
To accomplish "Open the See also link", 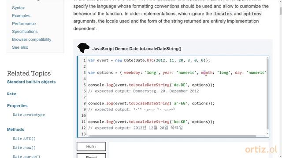I will 20,47.
